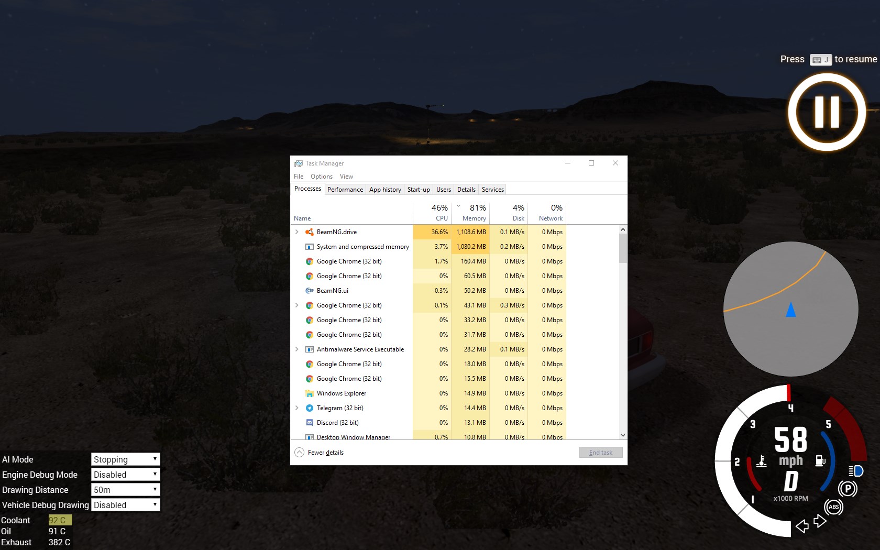
Task: Open the File menu
Action: 299,177
